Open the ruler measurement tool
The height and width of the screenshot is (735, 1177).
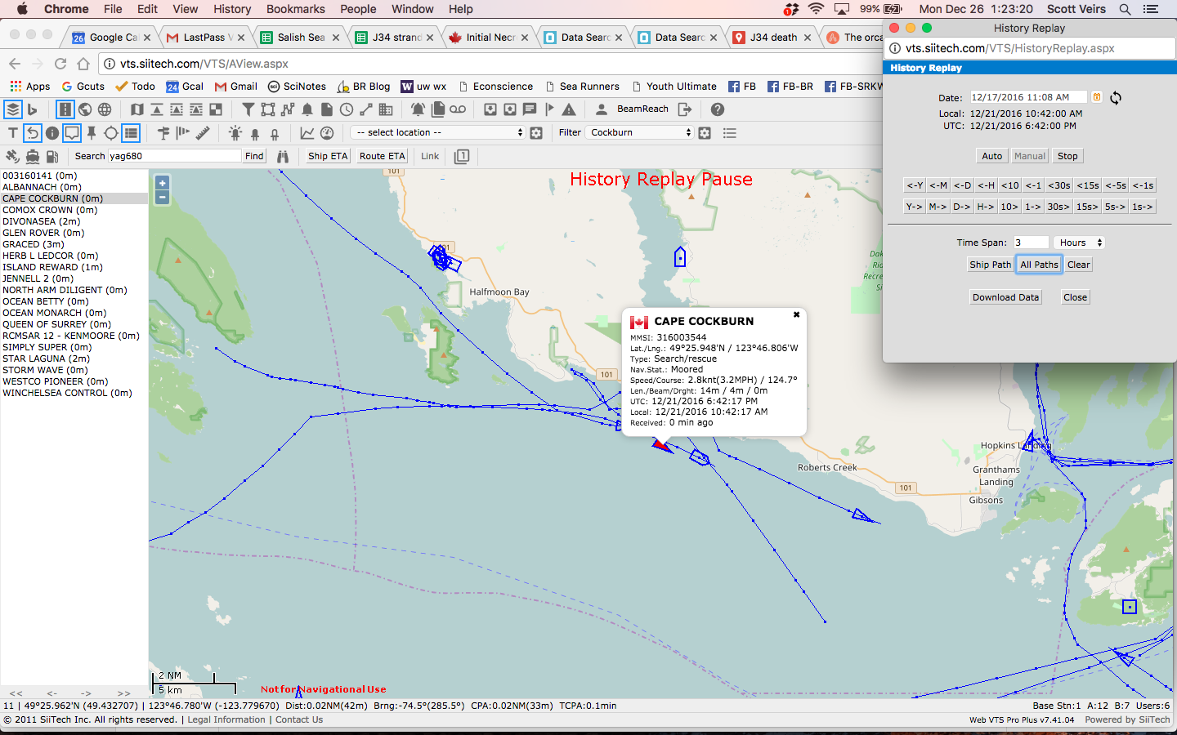(203, 132)
